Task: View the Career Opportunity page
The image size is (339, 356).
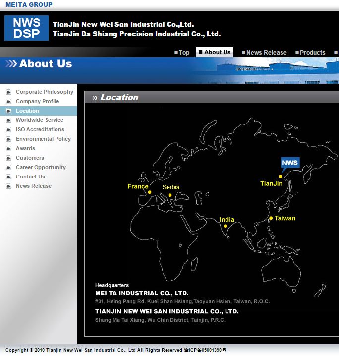Action: pyautogui.click(x=41, y=168)
